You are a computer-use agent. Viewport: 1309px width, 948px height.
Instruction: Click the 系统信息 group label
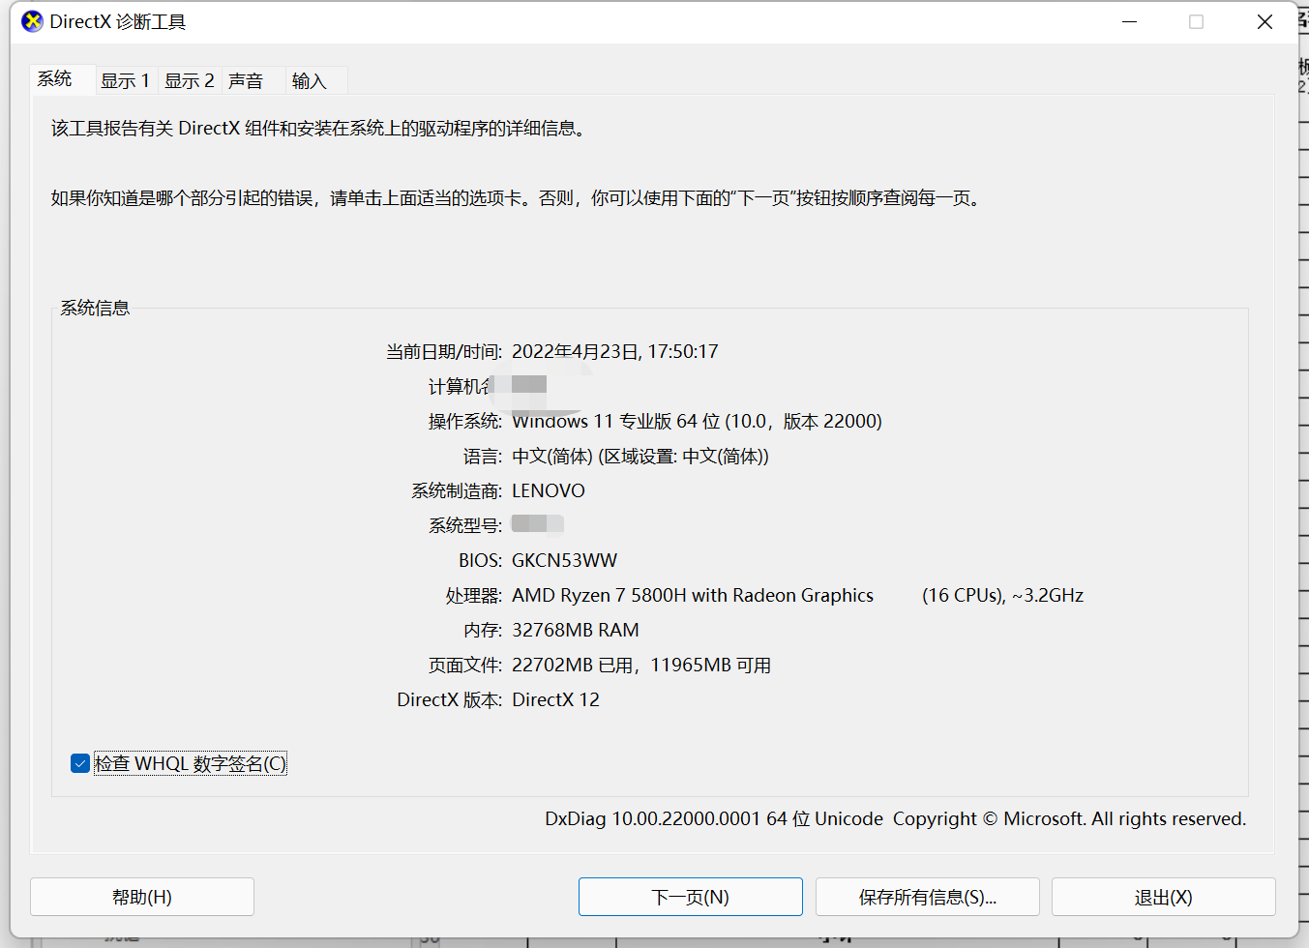pyautogui.click(x=95, y=308)
